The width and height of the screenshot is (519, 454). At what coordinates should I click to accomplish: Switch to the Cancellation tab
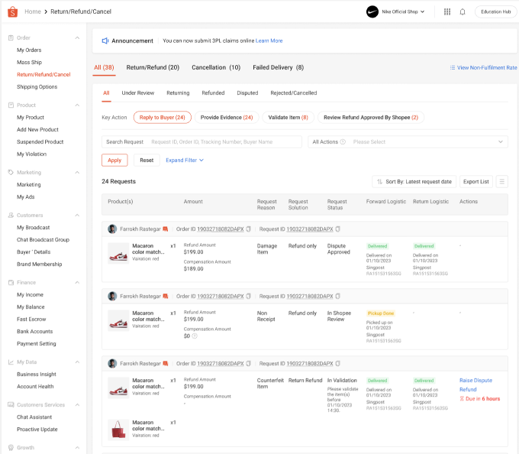point(216,67)
